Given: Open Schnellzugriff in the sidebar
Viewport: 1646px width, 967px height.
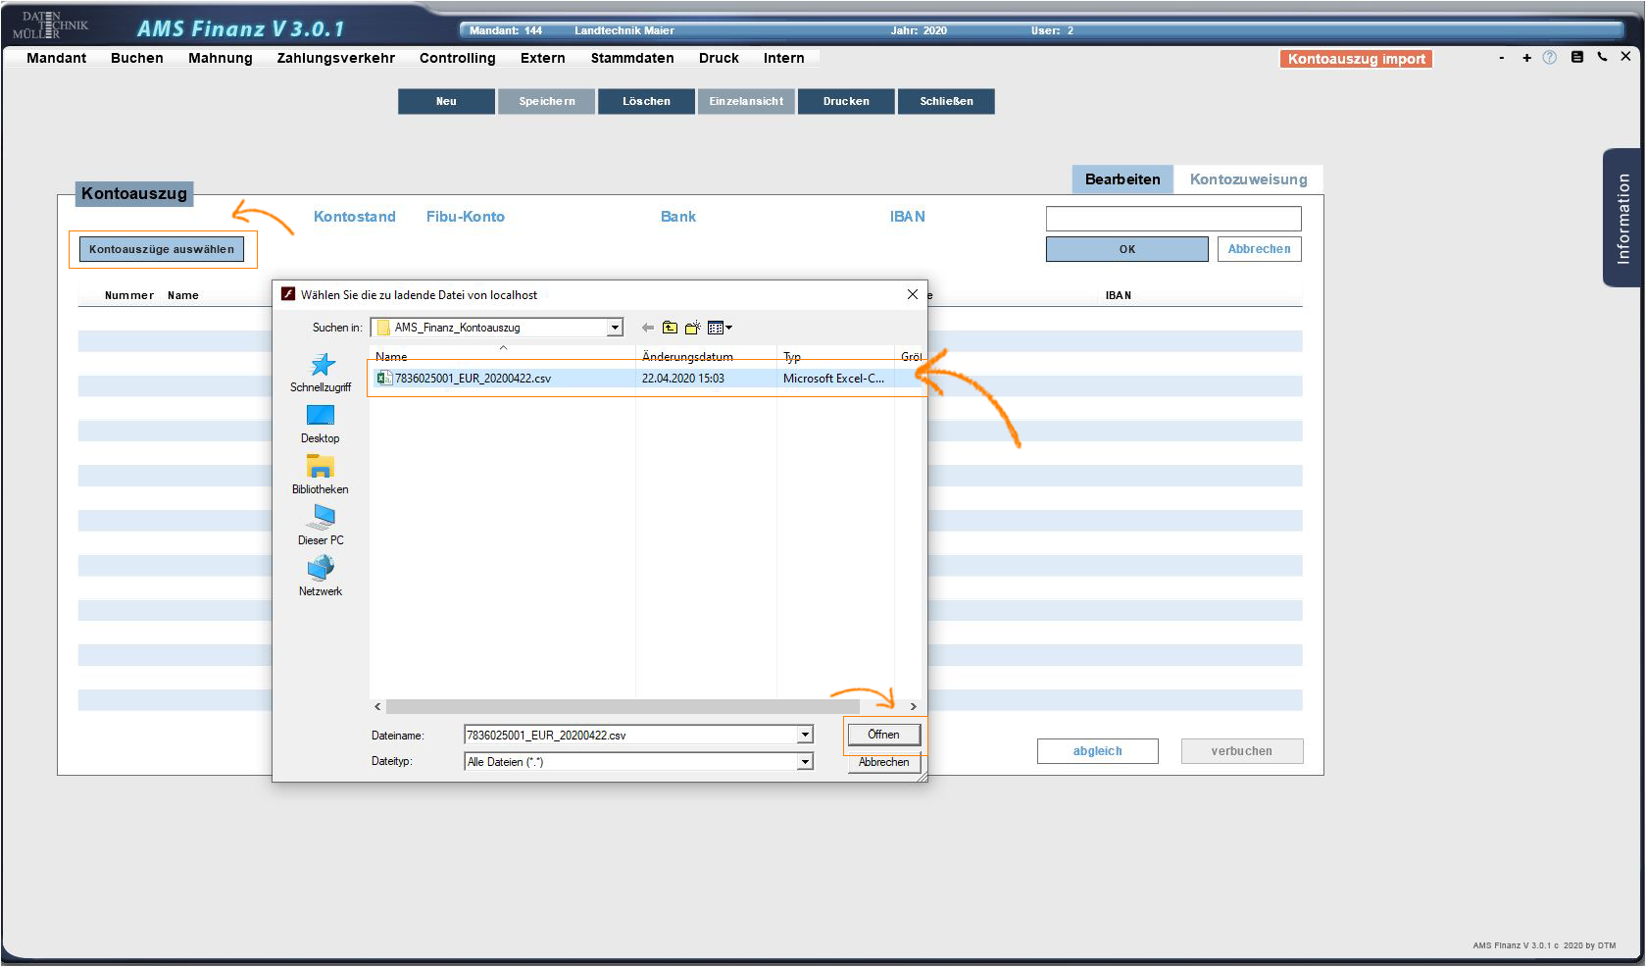Looking at the screenshot, I should coord(321,373).
